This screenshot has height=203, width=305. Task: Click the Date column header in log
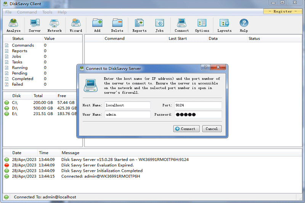(24, 153)
